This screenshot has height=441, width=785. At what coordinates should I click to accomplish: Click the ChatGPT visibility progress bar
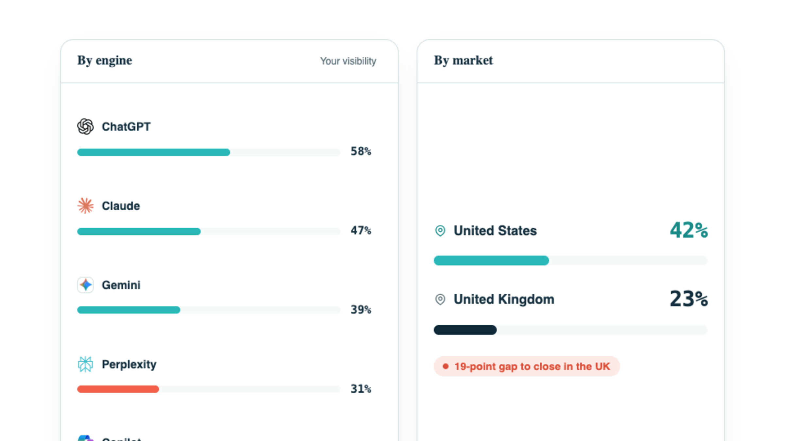pyautogui.click(x=209, y=152)
